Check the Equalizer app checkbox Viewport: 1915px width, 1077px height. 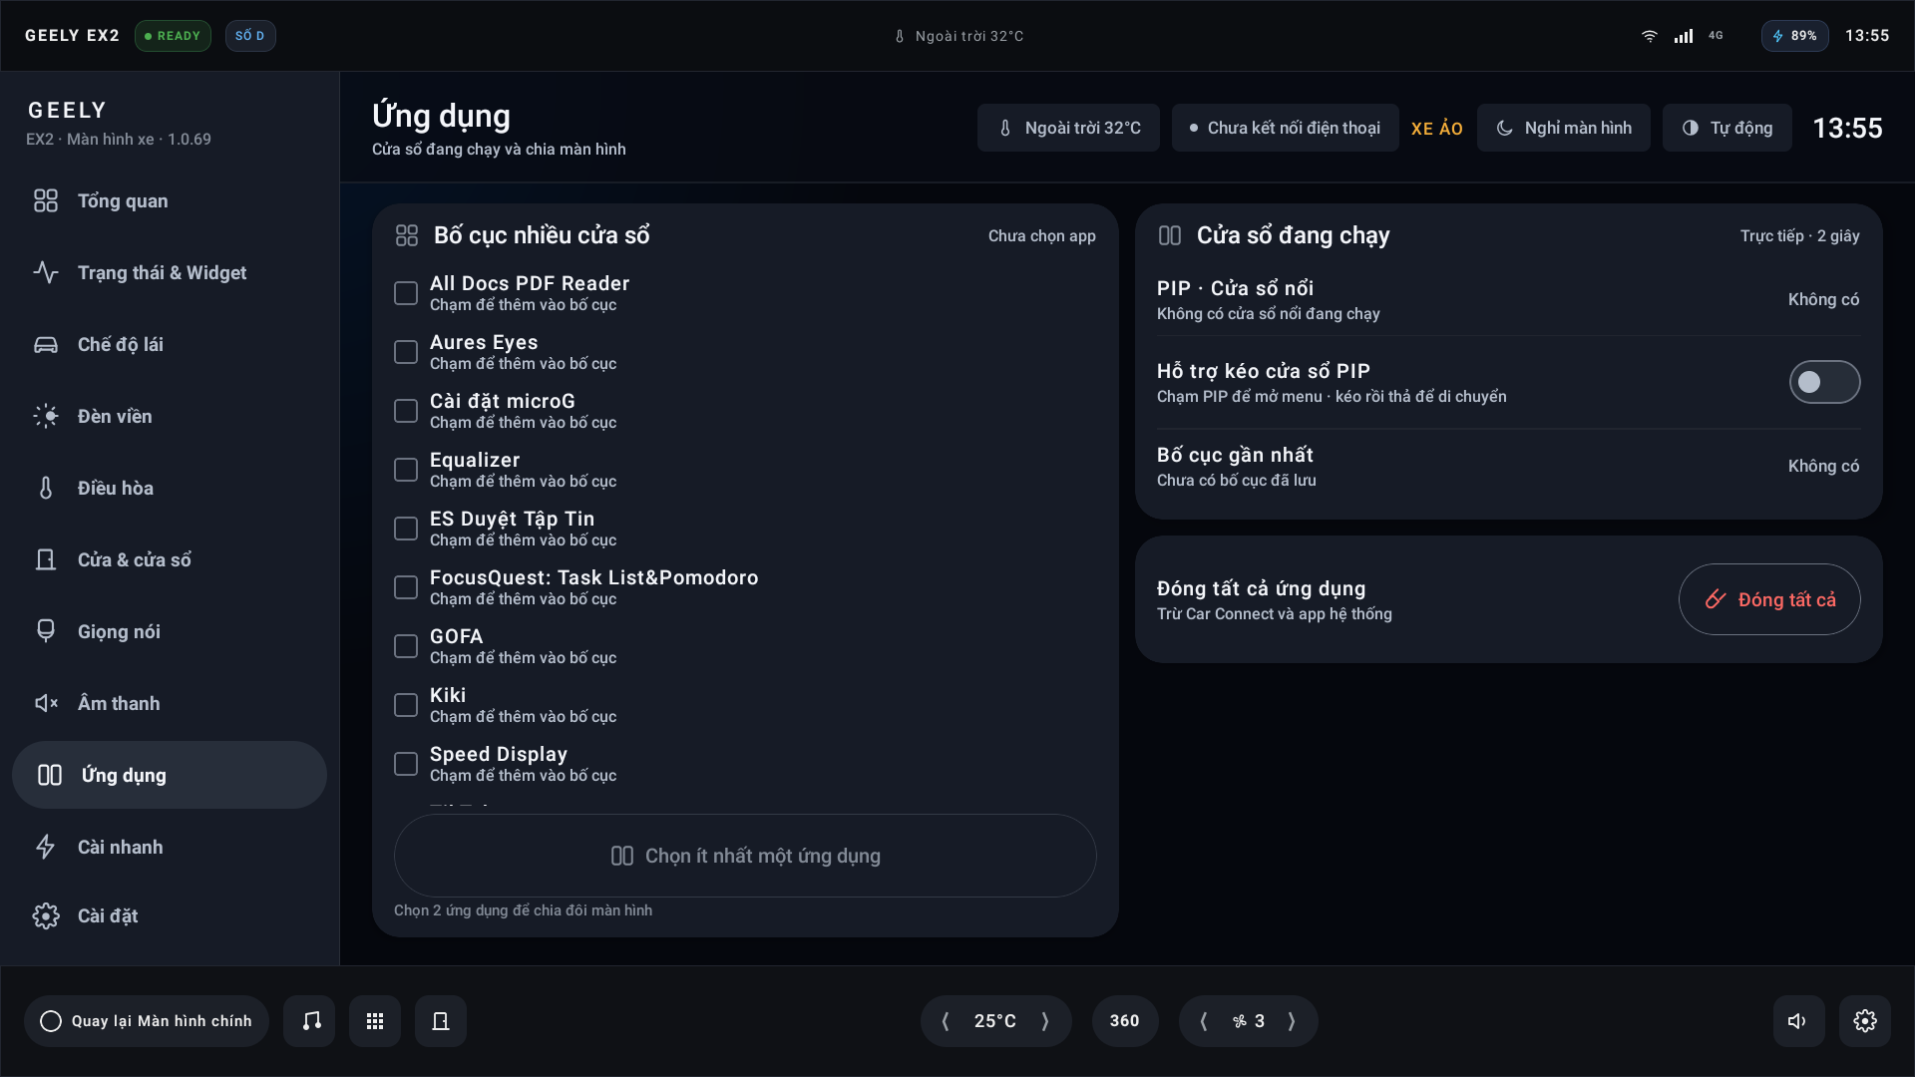pos(406,470)
